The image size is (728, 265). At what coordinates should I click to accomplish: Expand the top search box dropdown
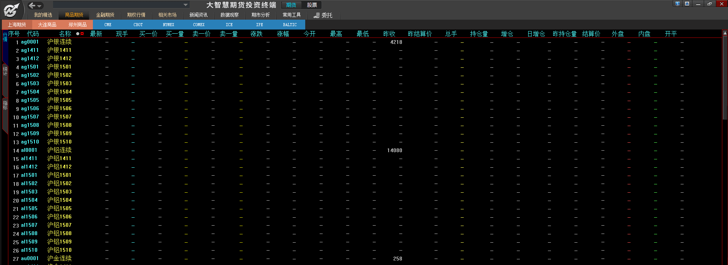click(185, 5)
